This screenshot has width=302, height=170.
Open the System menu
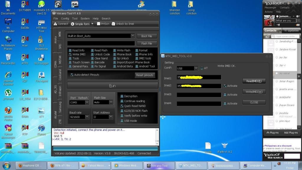(85, 19)
